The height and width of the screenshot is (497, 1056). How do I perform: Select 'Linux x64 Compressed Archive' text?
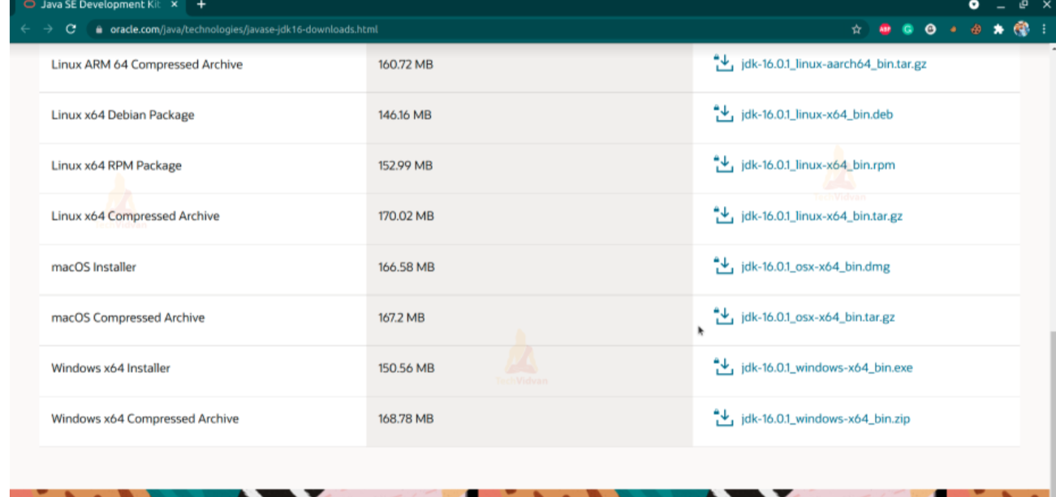[x=135, y=216]
